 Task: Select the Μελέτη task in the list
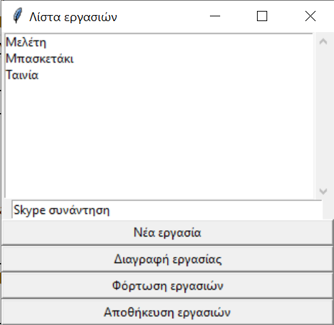pos(26,42)
